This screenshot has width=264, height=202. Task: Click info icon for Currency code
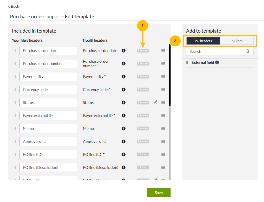click(124, 89)
